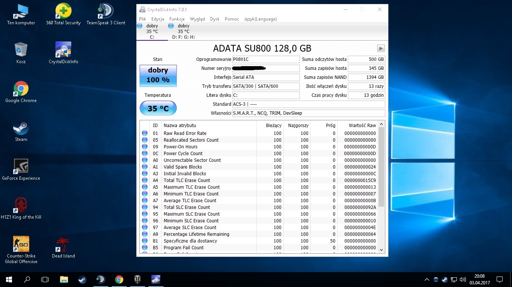512x287 pixels.
Task: Open World of Tanks taskbar icon
Action: click(x=137, y=279)
